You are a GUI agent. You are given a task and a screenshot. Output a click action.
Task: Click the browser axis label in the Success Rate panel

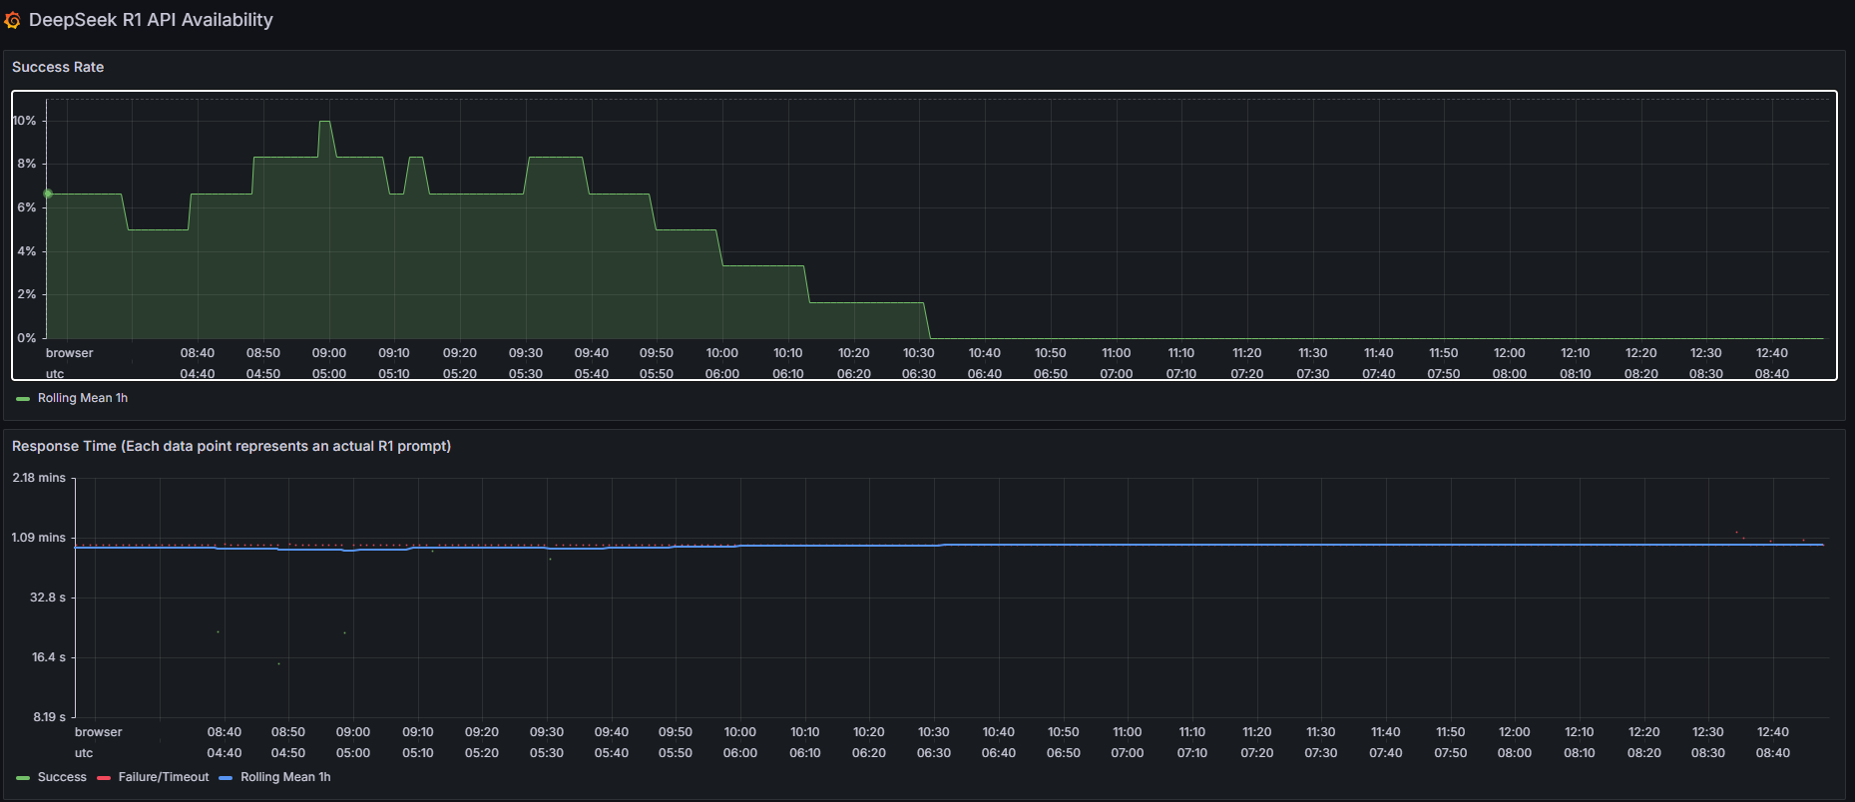point(70,353)
